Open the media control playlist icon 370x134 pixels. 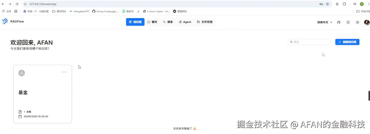coord(355,4)
